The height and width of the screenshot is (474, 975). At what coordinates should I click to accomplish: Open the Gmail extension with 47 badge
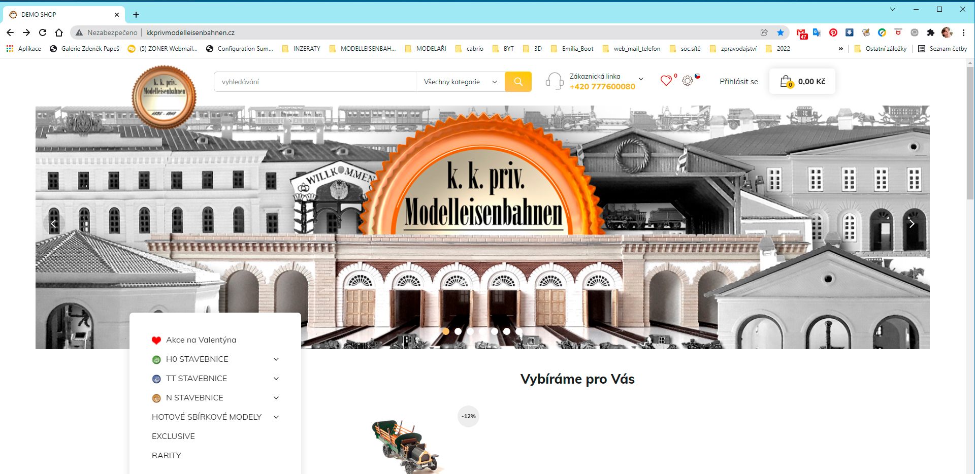[x=801, y=33]
